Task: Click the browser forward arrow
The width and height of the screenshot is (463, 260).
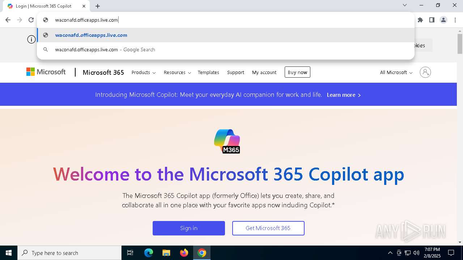Action: pos(20,20)
